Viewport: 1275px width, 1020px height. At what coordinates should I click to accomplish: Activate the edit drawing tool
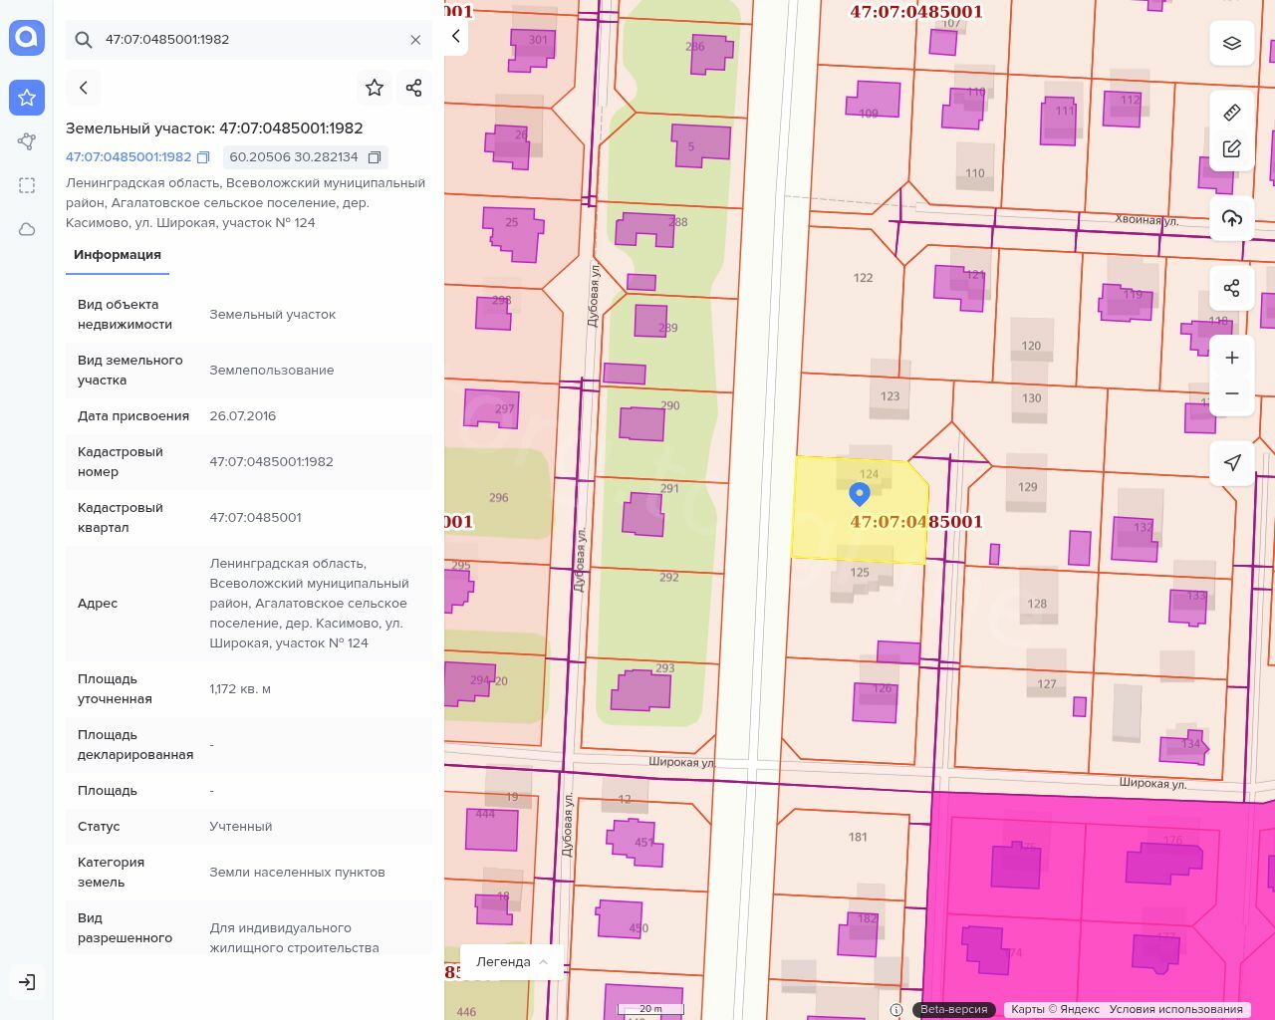pos(1231,149)
